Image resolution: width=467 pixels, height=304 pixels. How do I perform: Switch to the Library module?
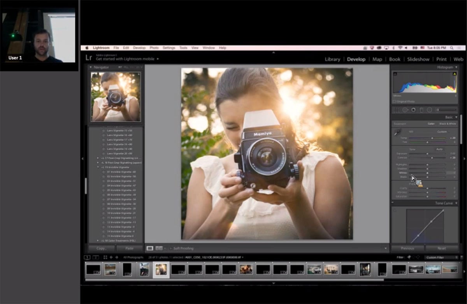(x=332, y=59)
